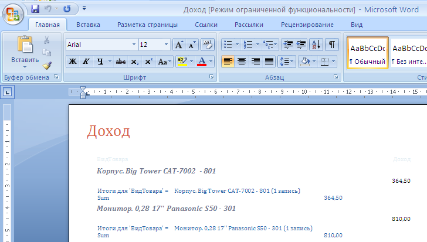Toggle superscript formatting
Image resolution: width=427 pixels, height=242 pixels.
click(148, 62)
